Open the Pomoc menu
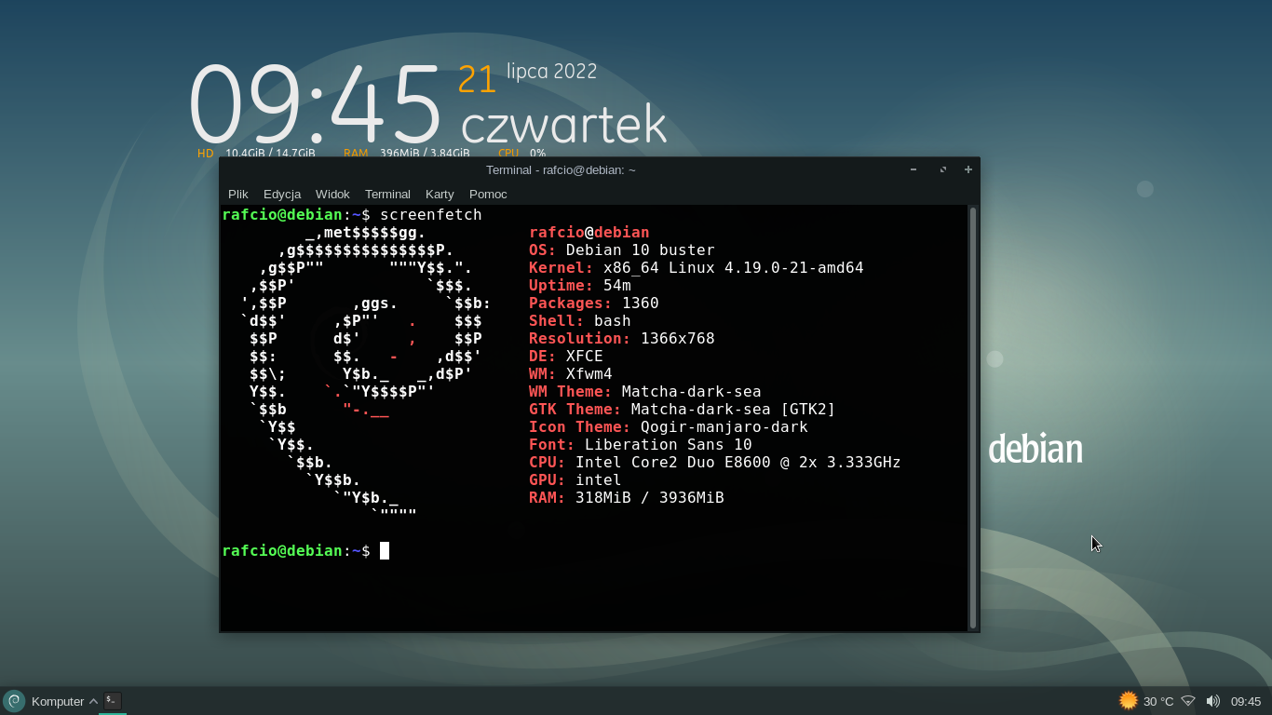The width and height of the screenshot is (1272, 715). tap(488, 194)
